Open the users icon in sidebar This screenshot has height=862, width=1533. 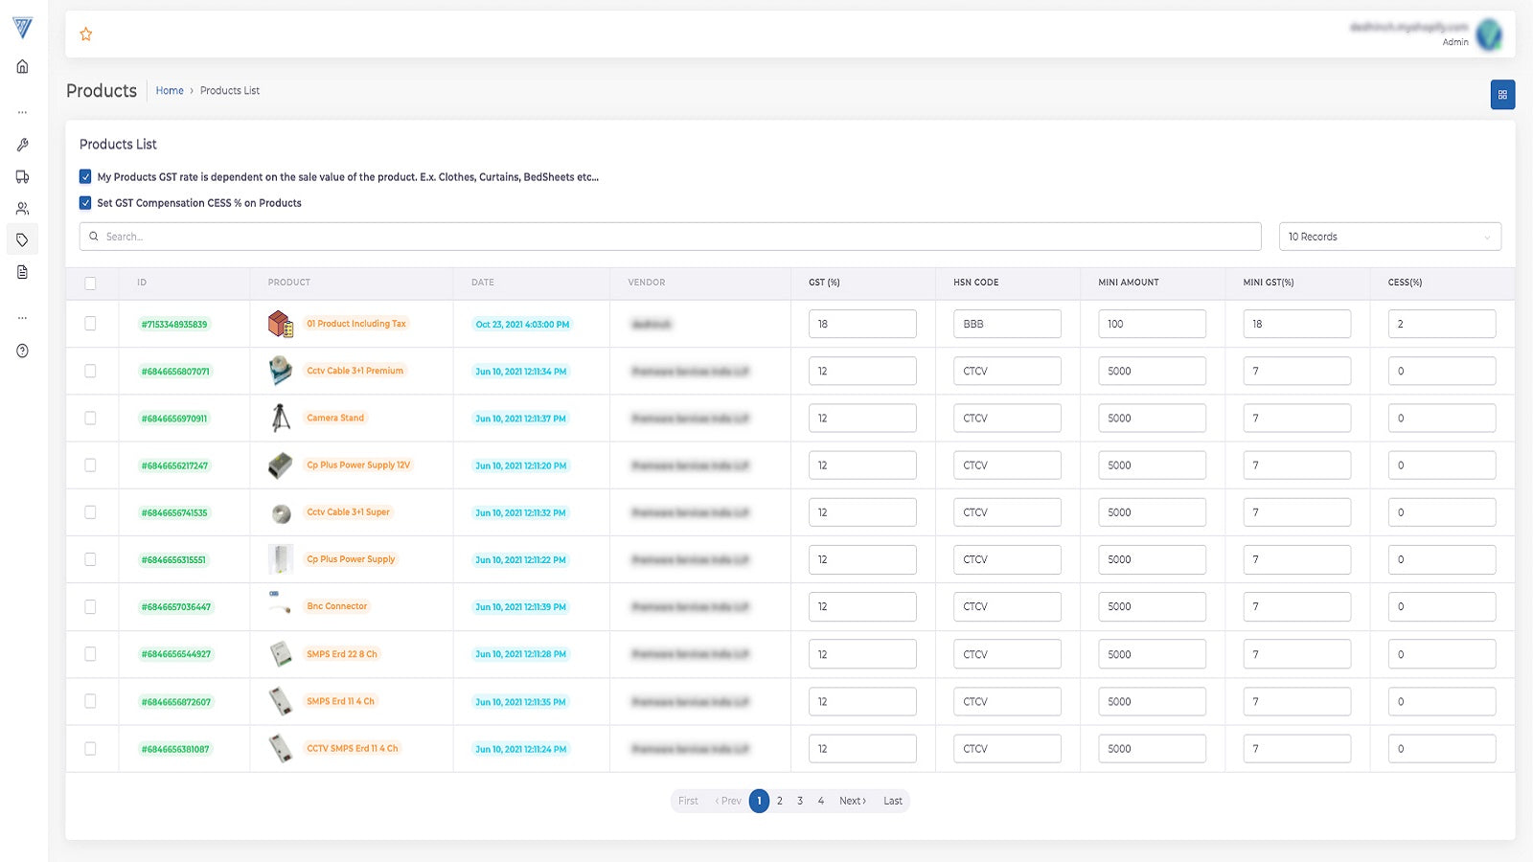22,208
